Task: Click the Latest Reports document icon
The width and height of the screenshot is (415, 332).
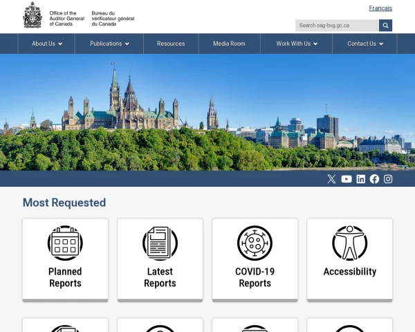Action: pos(160,243)
